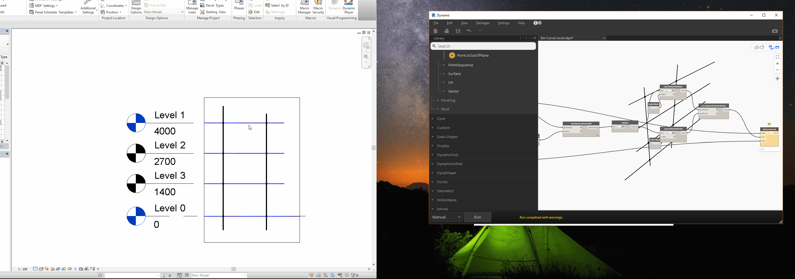The image size is (795, 279).
Task: Toggle Select Elements by Face
Action: (333, 276)
